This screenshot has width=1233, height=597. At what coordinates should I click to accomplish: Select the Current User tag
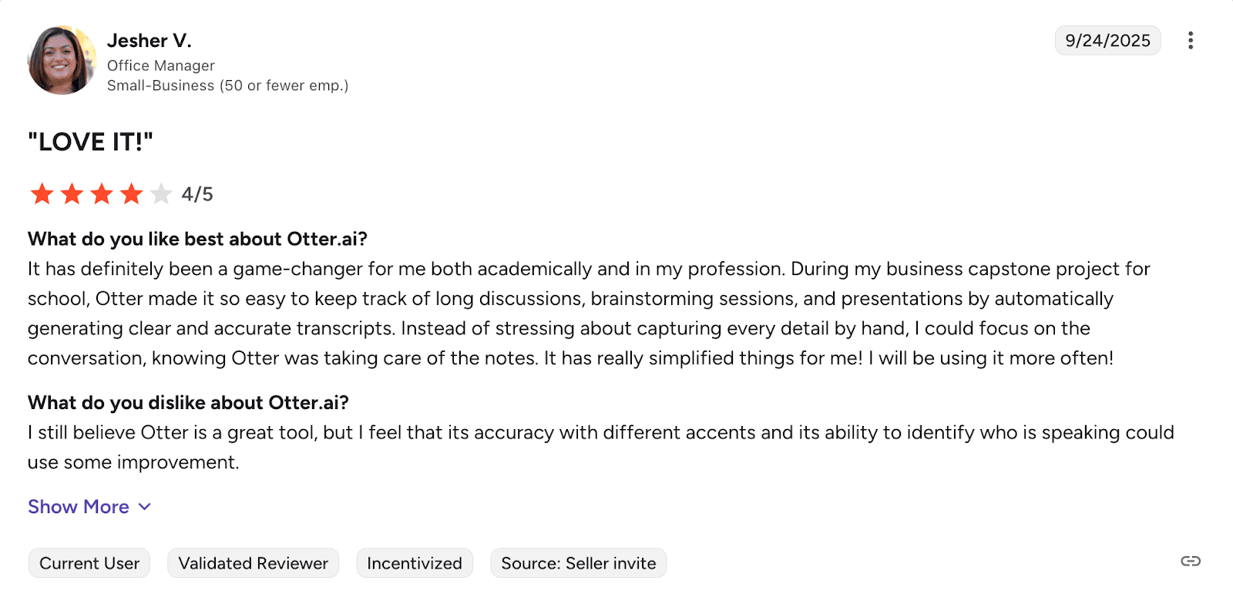pyautogui.click(x=89, y=563)
